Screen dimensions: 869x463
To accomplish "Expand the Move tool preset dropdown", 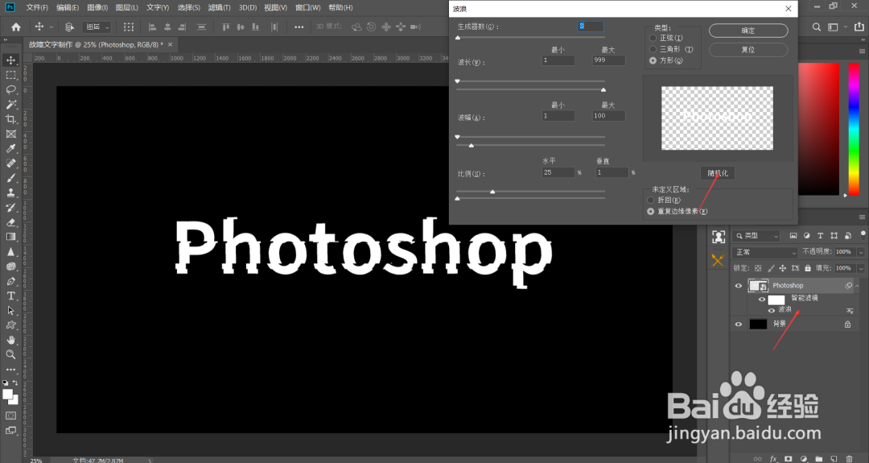I will [51, 27].
